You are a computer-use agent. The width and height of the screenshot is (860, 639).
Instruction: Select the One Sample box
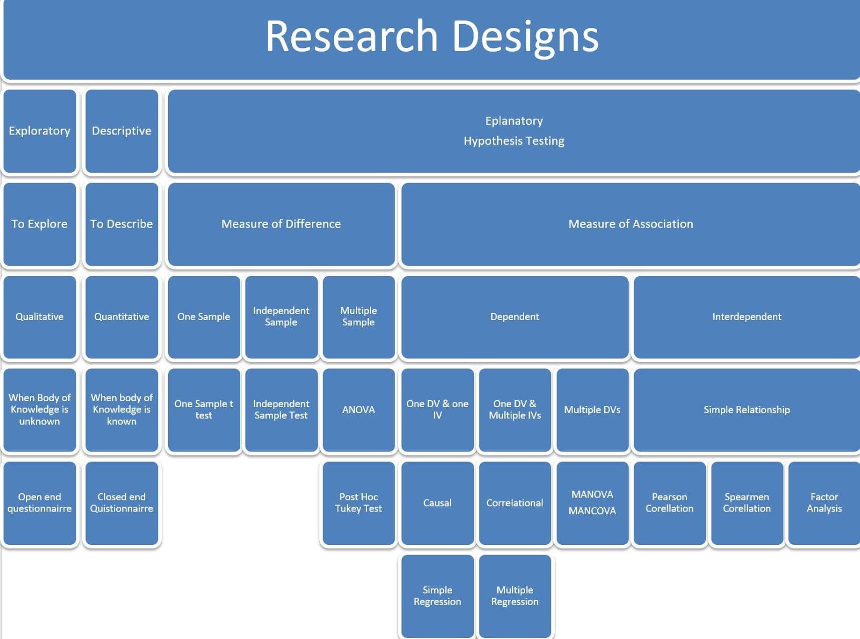(204, 317)
